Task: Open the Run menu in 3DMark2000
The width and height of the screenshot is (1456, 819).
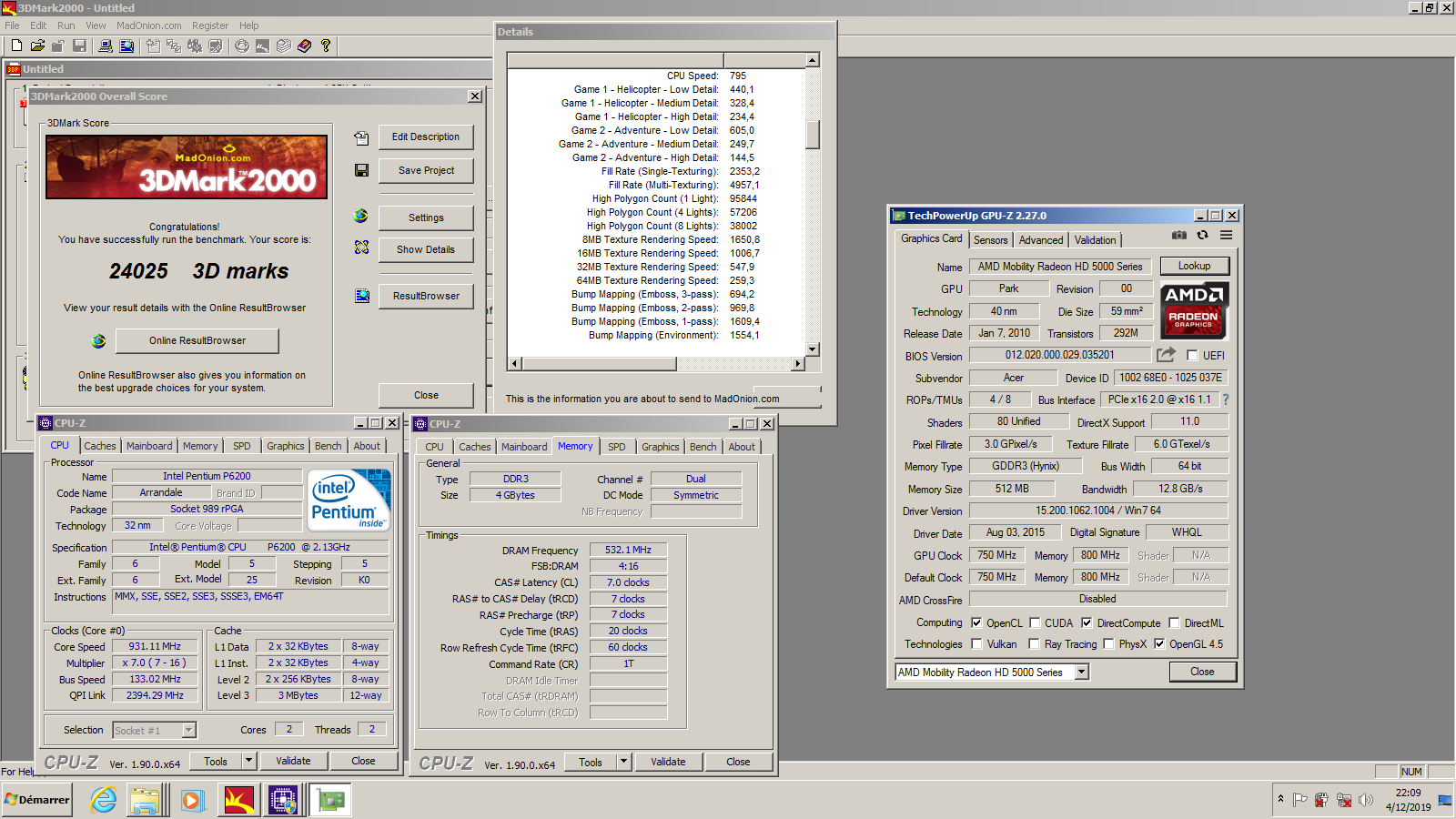Action: point(66,25)
